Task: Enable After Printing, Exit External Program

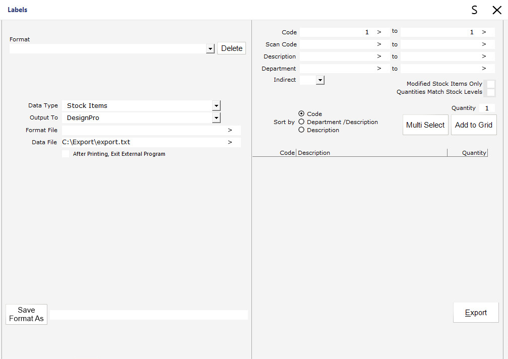Action: pyautogui.click(x=66, y=154)
